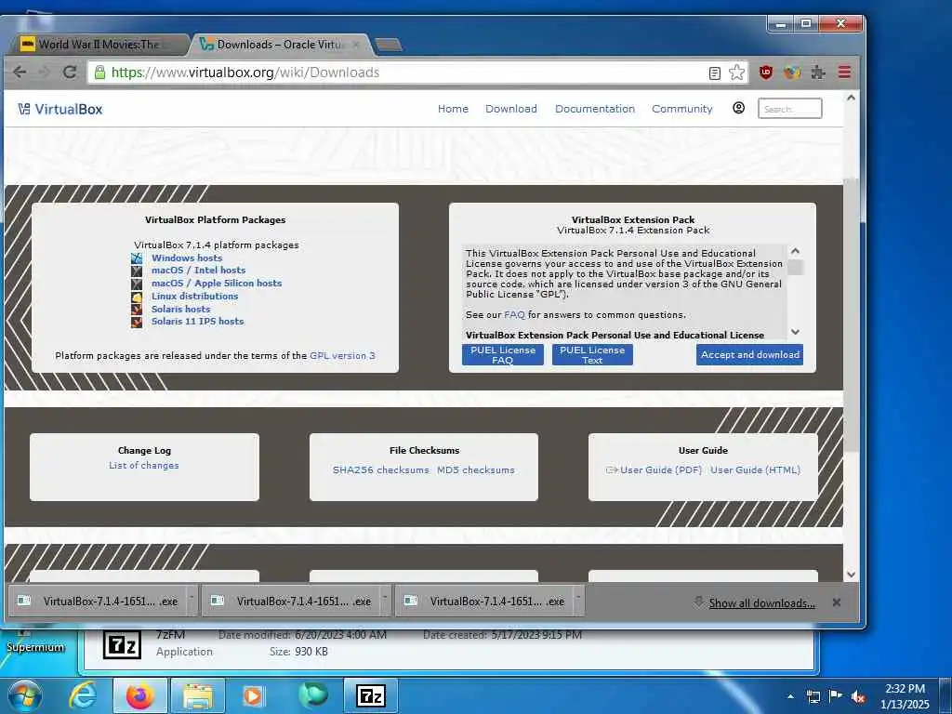Close the Downloads – Oracle VirtualBox tab
952x714 pixels.
[356, 45]
